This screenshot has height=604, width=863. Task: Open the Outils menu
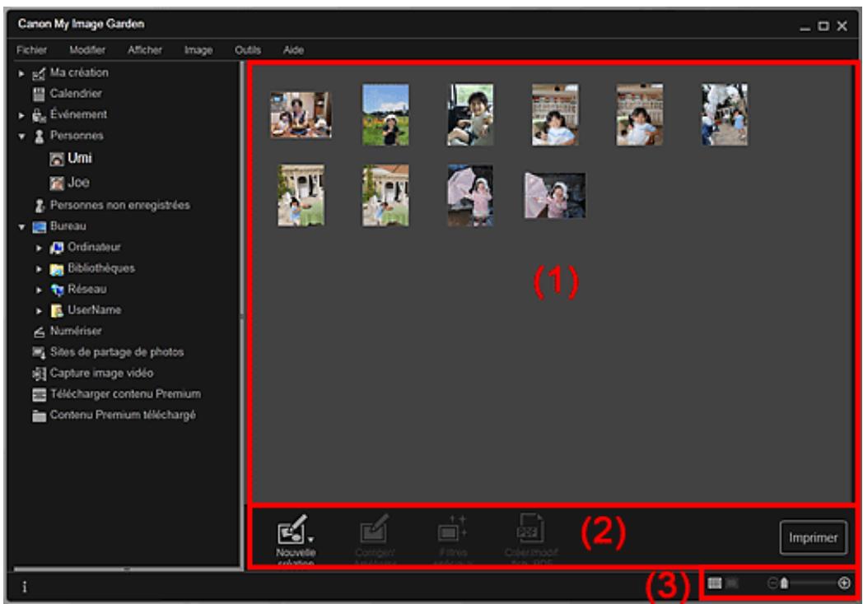coord(247,50)
